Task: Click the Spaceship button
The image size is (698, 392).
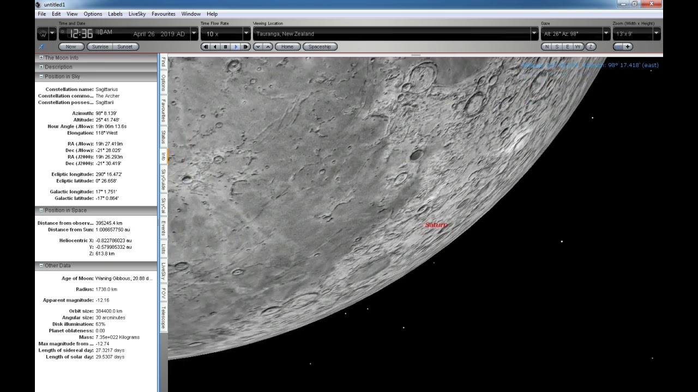Action: 320,47
